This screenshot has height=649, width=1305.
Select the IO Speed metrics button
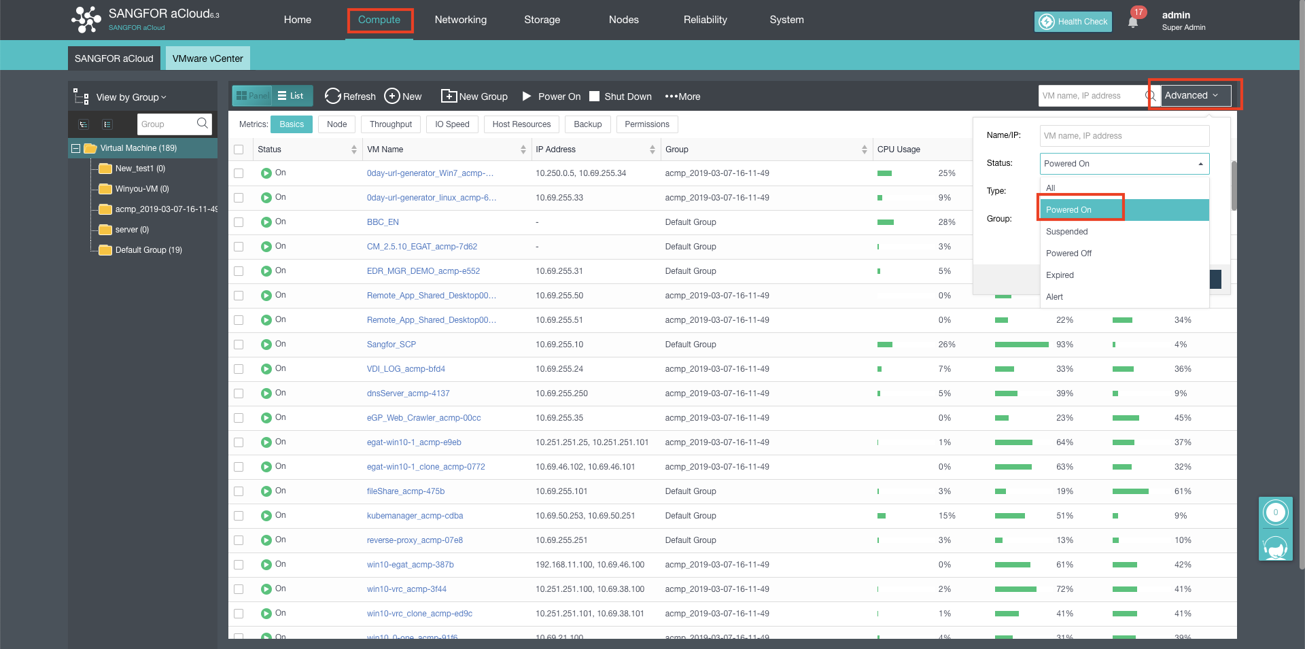pos(452,124)
